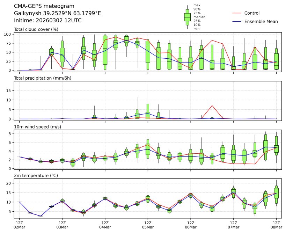Click the median label in the legend
The image size is (286, 233).
point(199,17)
